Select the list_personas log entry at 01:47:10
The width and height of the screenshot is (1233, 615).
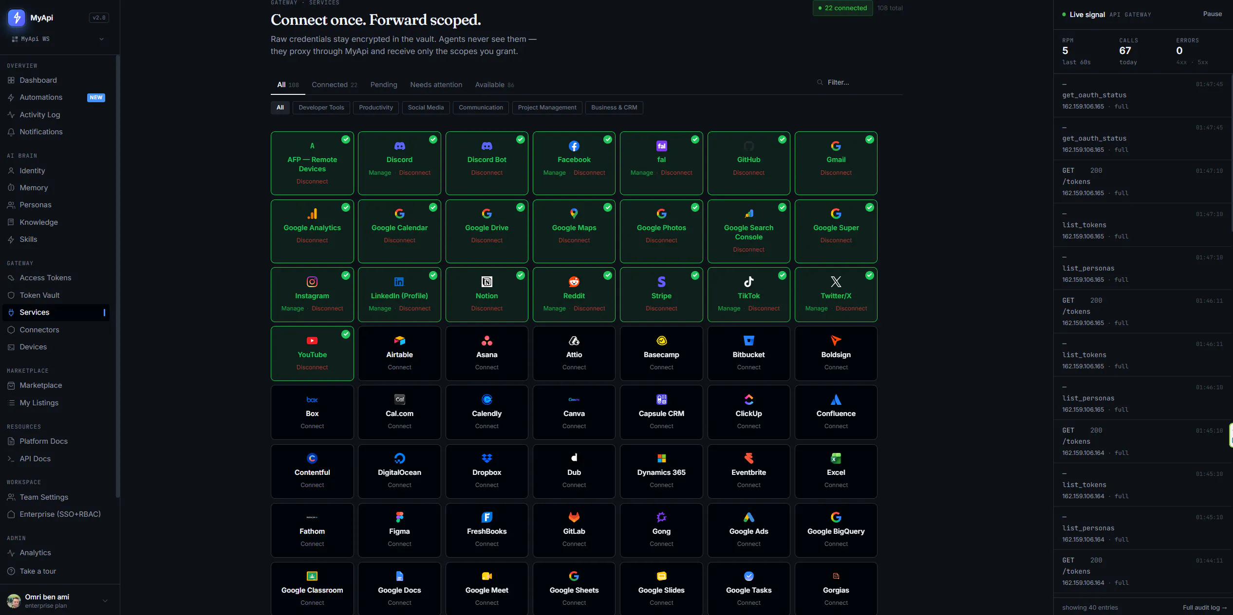(x=1142, y=269)
